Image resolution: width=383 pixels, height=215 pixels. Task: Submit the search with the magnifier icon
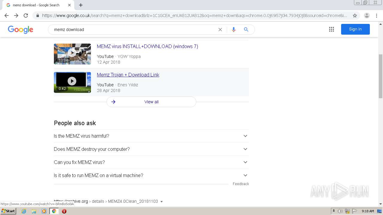(246, 30)
